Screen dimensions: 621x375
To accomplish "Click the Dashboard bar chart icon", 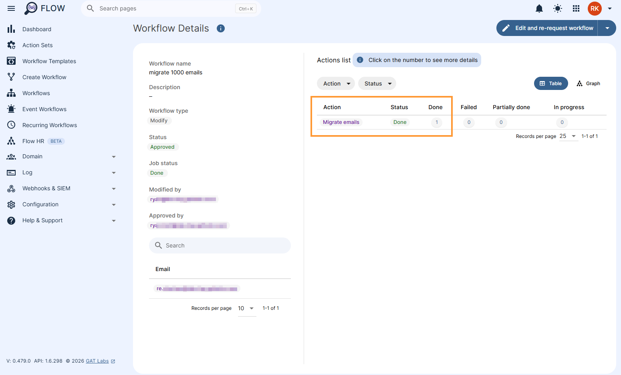I will [11, 29].
